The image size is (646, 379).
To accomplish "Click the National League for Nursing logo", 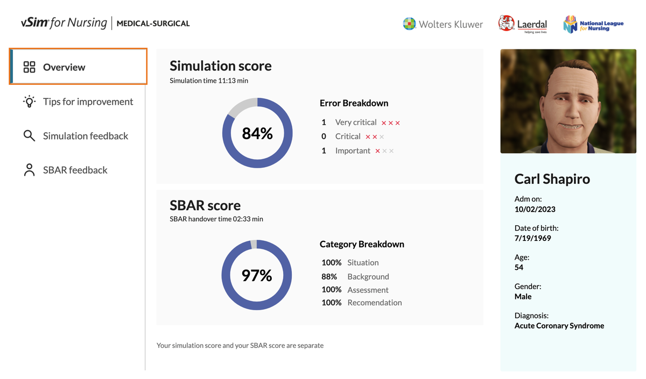I will click(593, 24).
